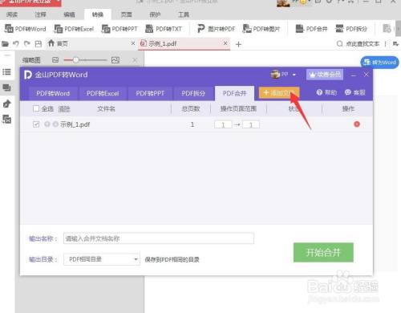
Task: Close the 首页 home tab
Action: pyautogui.click(x=133, y=43)
